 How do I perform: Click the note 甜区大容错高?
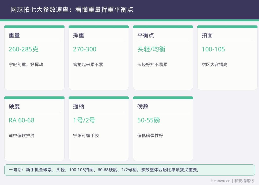214,65
